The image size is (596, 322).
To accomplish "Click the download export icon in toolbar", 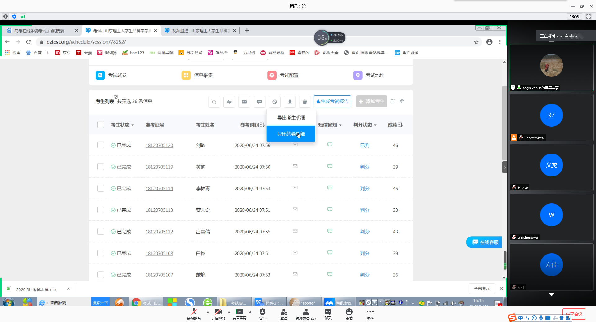I will 290,102.
